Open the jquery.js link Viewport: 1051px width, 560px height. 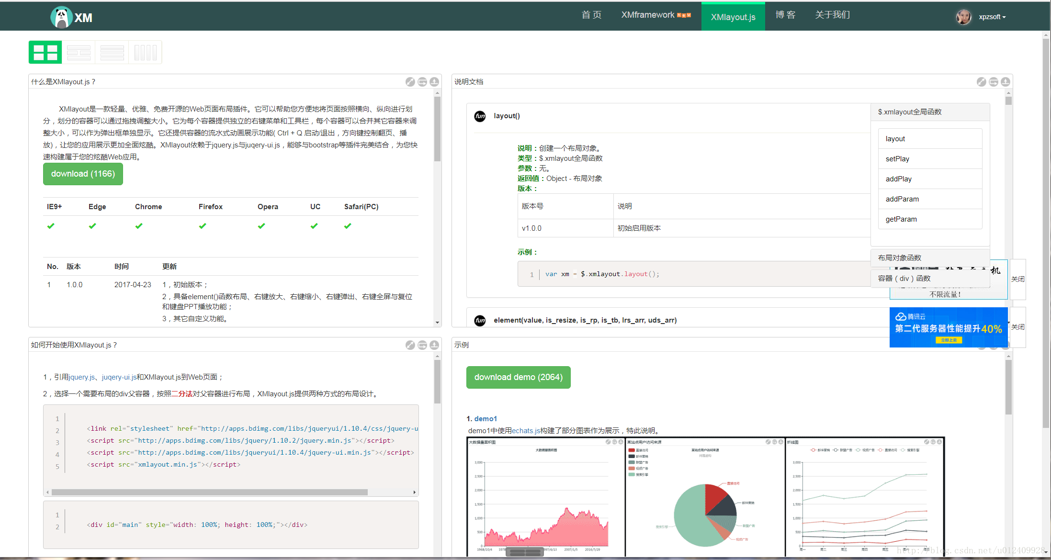82,377
